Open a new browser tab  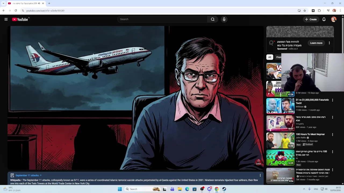pyautogui.click(x=49, y=3)
